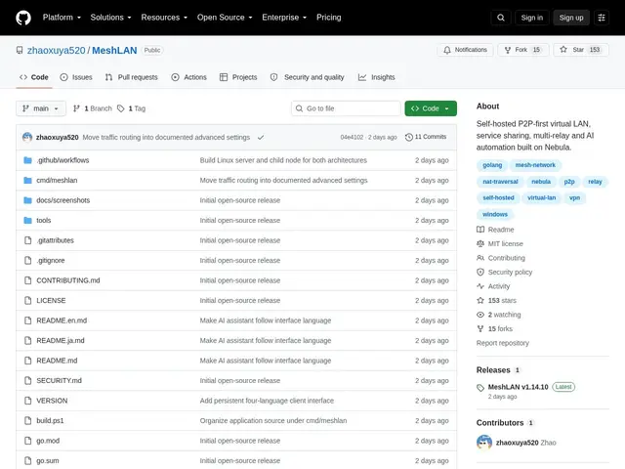The width and height of the screenshot is (625, 469).
Task: Click the tag icon next to 1 Tag
Action: click(121, 108)
